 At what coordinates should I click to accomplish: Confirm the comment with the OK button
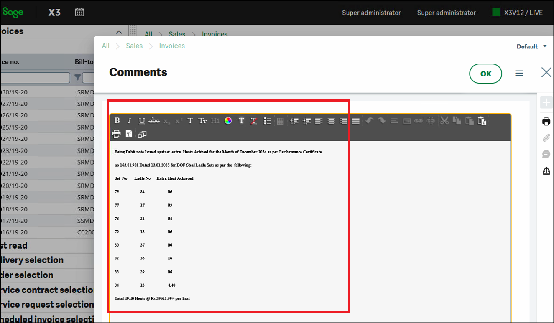click(x=485, y=73)
